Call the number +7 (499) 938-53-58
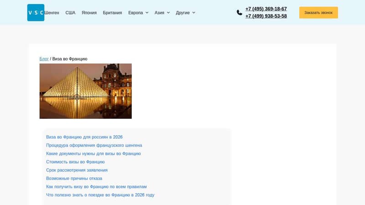365x205 pixels. [266, 16]
